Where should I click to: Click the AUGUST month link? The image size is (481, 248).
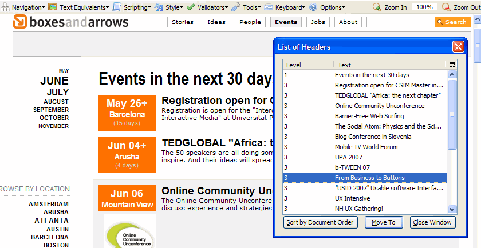[x=56, y=102]
